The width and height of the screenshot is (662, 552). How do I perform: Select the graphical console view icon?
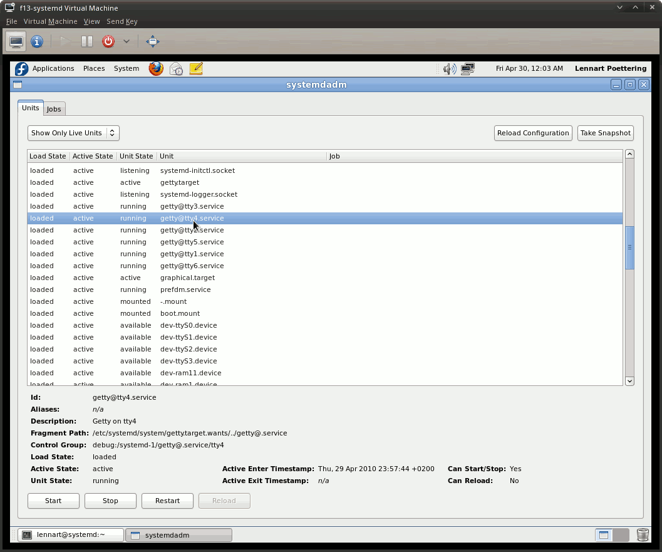tap(15, 41)
